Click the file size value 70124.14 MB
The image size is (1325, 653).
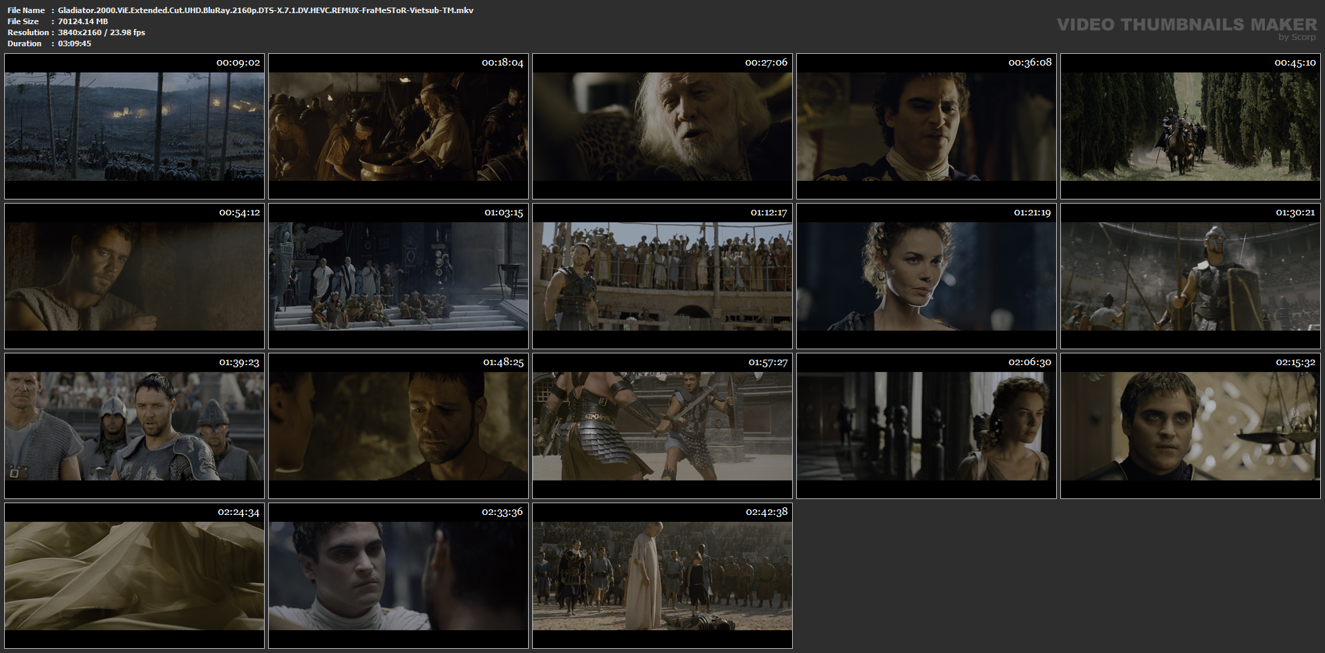(83, 21)
